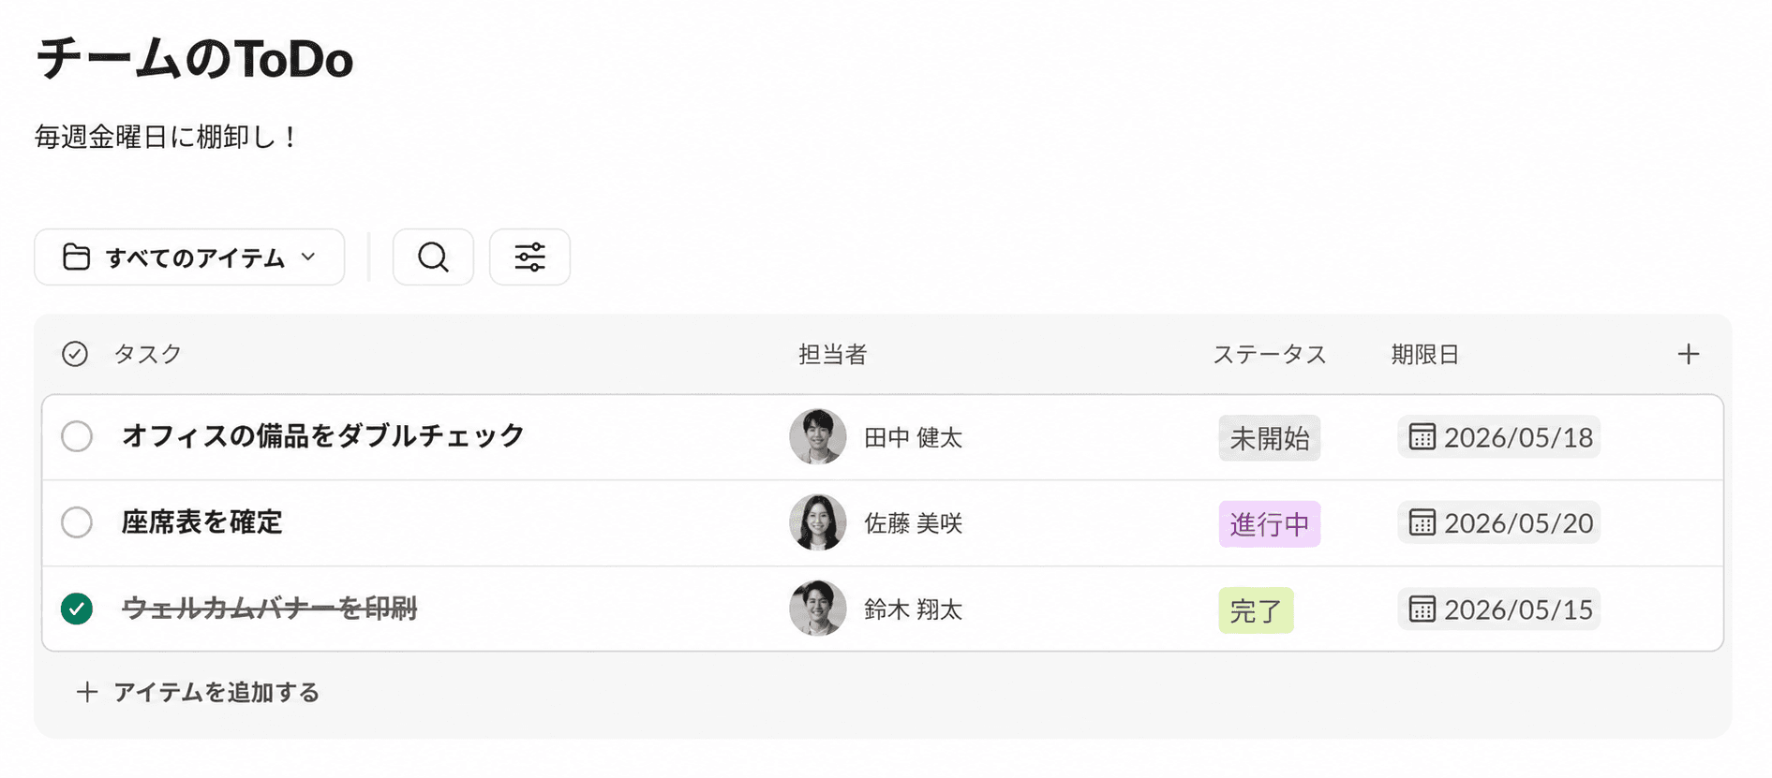Open the search magnifier icon
The image size is (1772, 778).
433,257
